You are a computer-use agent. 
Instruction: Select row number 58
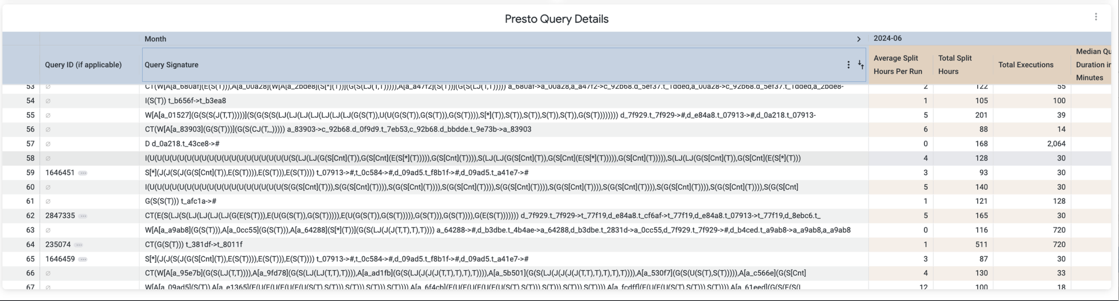tap(30, 158)
